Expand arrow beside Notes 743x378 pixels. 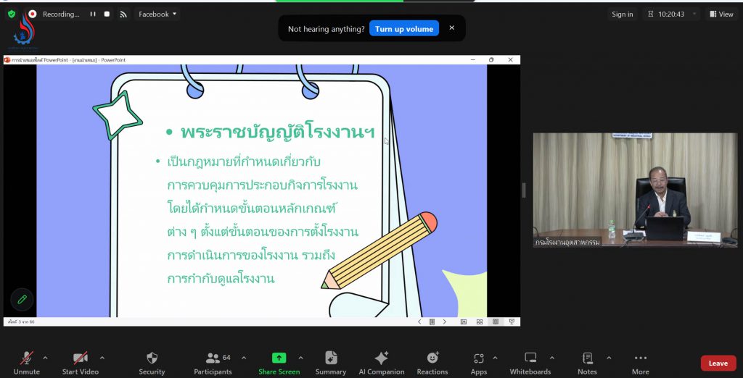[x=609, y=358]
